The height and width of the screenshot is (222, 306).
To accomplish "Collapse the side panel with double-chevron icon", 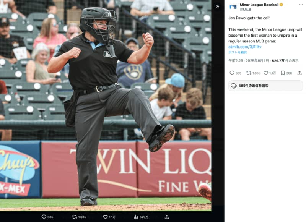I will [x=217, y=6].
